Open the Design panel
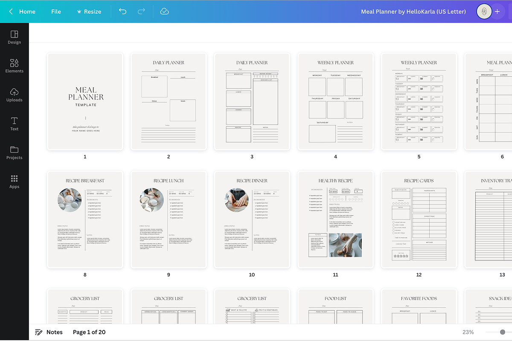512x341 pixels. click(x=14, y=38)
